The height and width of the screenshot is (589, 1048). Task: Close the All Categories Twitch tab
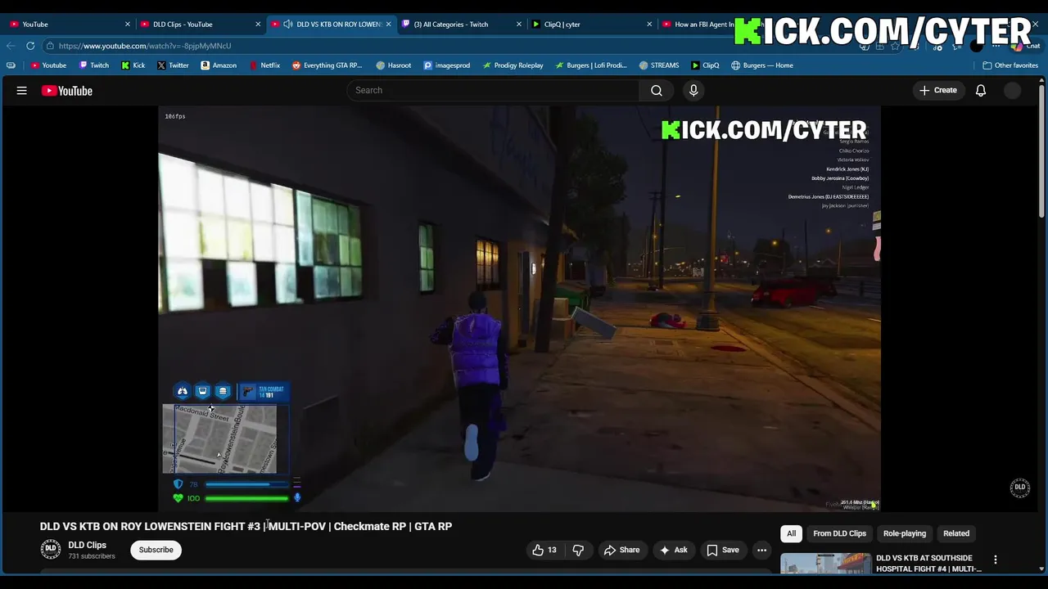point(518,24)
